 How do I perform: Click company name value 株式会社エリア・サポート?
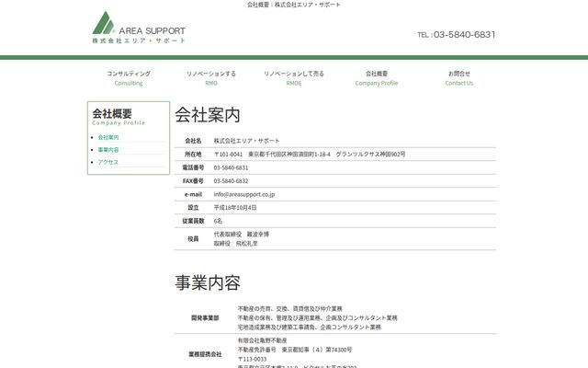tap(247, 141)
